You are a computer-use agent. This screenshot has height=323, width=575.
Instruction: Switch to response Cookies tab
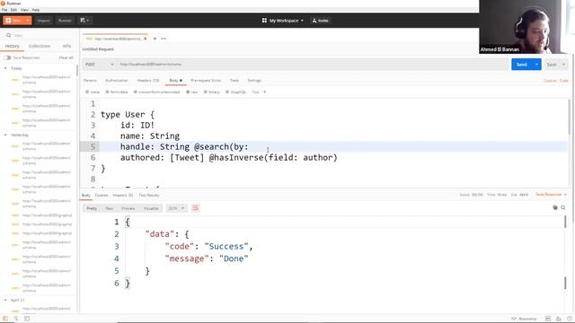tap(102, 196)
